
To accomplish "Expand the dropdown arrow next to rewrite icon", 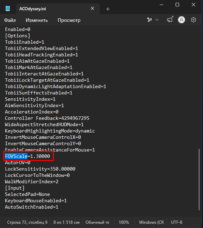I will (x=157, y=20).
